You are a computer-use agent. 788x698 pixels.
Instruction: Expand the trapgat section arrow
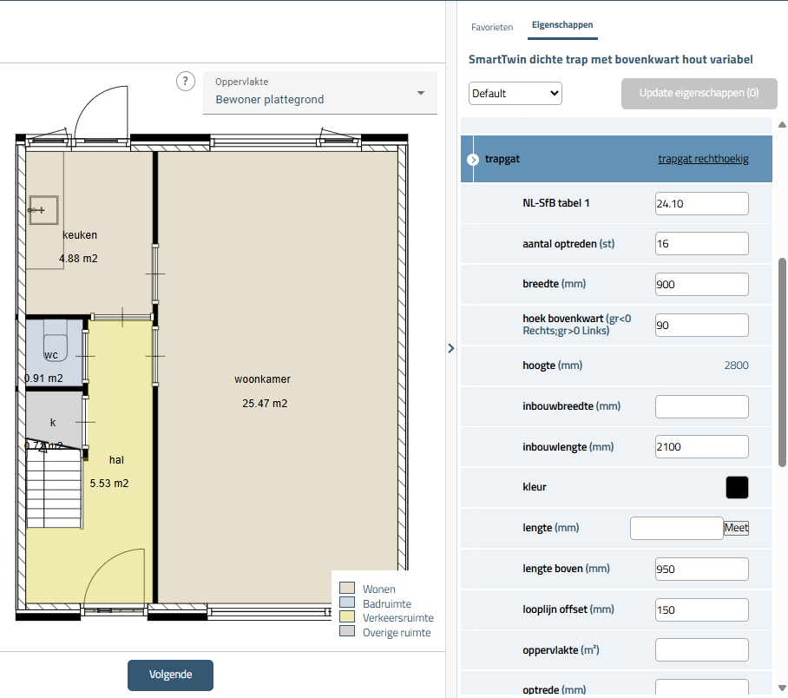pyautogui.click(x=473, y=160)
